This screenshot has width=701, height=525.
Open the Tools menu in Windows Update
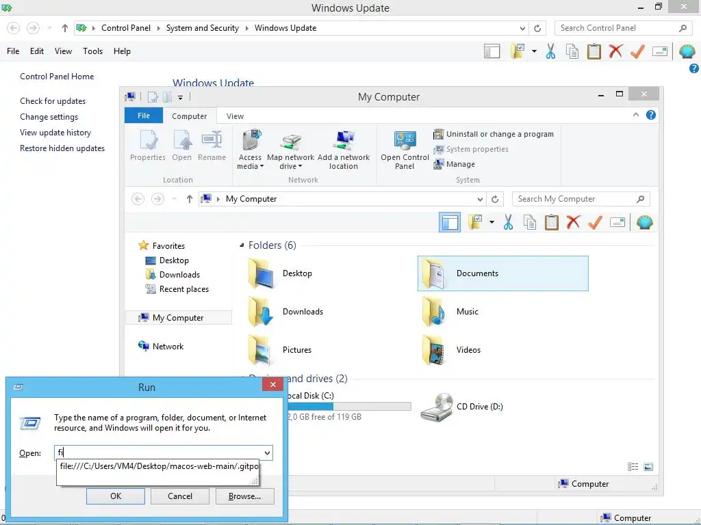(x=92, y=51)
